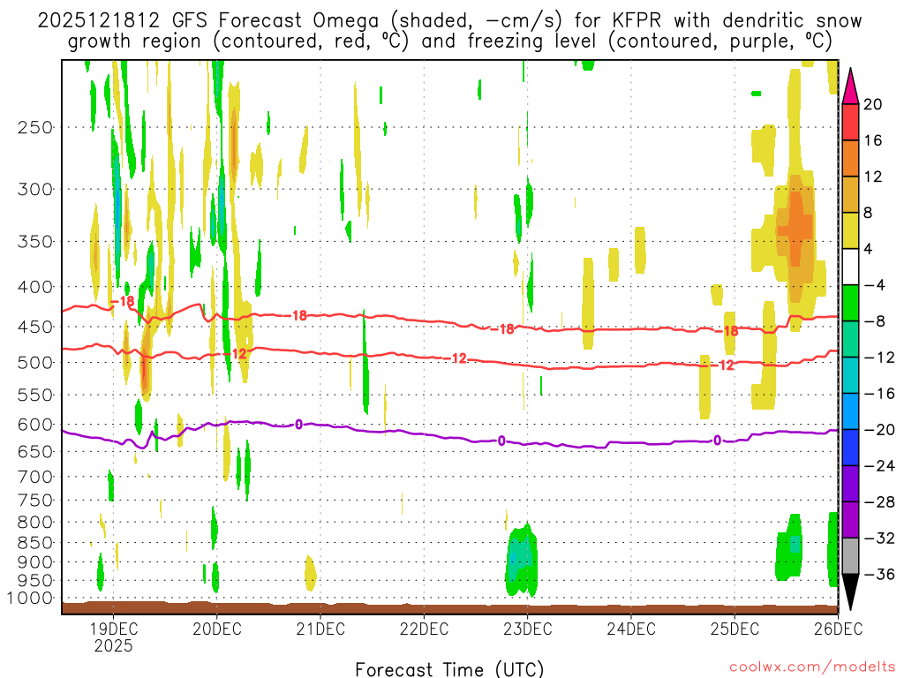Click the coolwx.com/modelts link text
The width and height of the screenshot is (904, 678).
(812, 667)
